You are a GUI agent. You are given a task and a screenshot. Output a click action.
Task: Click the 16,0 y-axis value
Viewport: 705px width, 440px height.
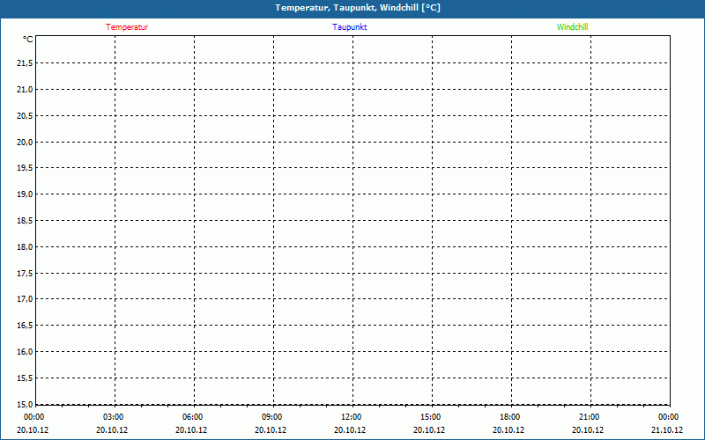pos(25,351)
